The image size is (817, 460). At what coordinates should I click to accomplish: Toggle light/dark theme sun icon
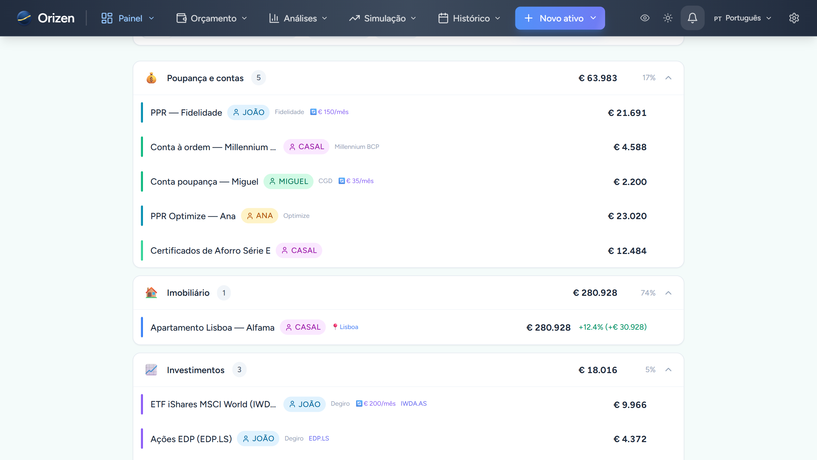(668, 18)
